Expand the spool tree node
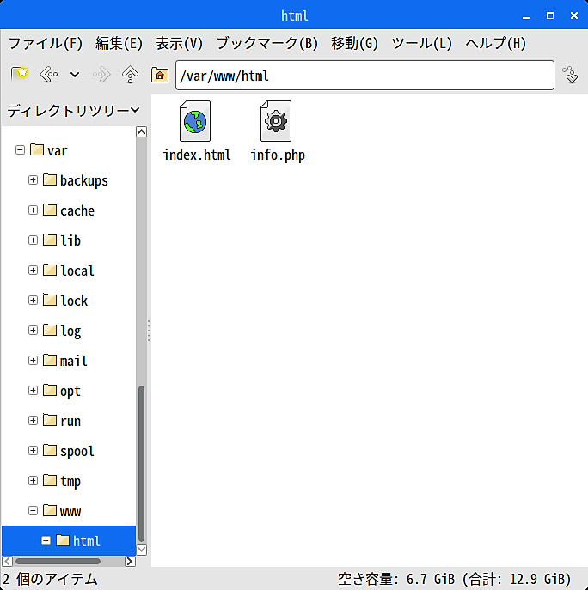The width and height of the screenshot is (588, 590). (34, 450)
